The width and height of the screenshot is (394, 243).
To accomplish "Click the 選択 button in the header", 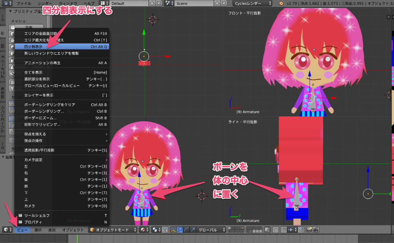I will 39,230.
